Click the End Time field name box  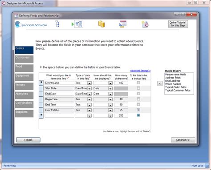coord(60,105)
